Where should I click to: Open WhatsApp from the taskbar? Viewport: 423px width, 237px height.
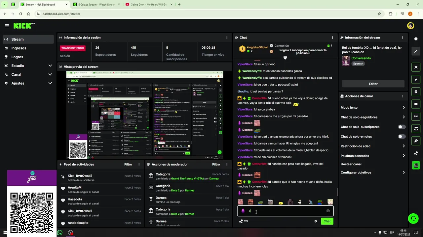pos(59,233)
